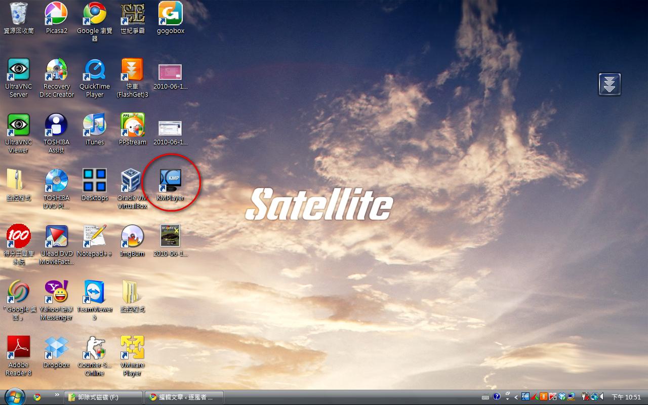648x405 pixels.
Task: Select the TeamViewer 5 shortcut
Action: pos(94,301)
